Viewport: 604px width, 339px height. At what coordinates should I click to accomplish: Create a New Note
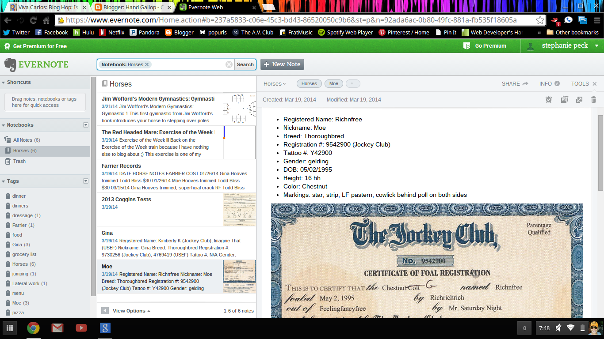tap(282, 64)
